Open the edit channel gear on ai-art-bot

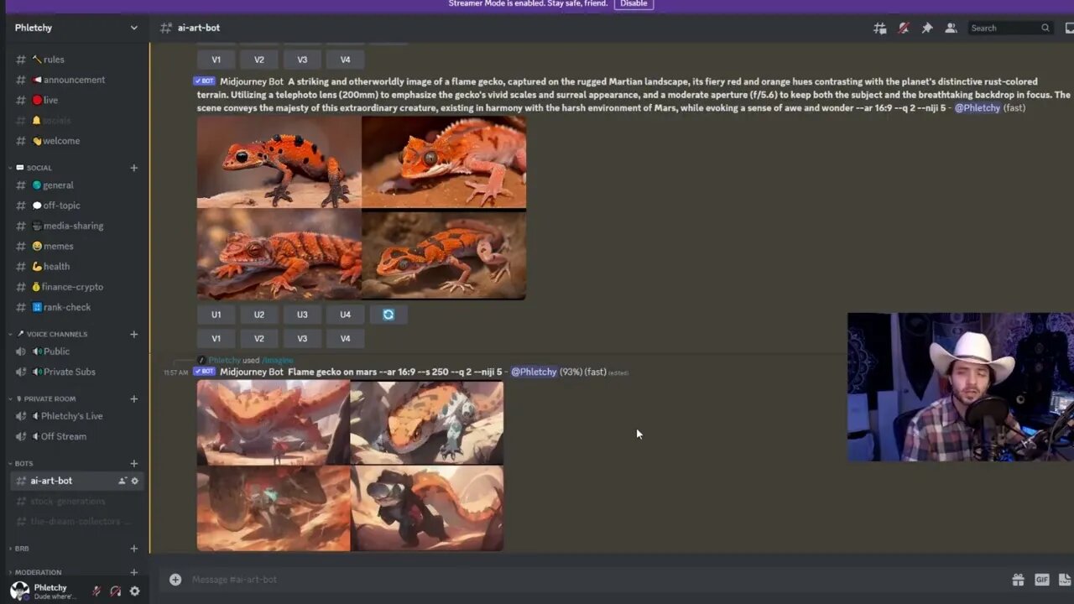pyautogui.click(x=134, y=481)
